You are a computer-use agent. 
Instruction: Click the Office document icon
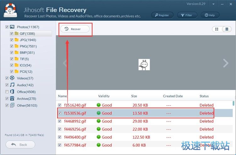(x=12, y=91)
